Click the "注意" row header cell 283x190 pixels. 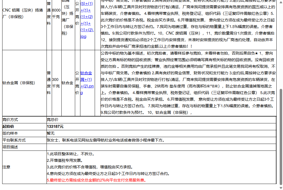click(x=7, y=167)
